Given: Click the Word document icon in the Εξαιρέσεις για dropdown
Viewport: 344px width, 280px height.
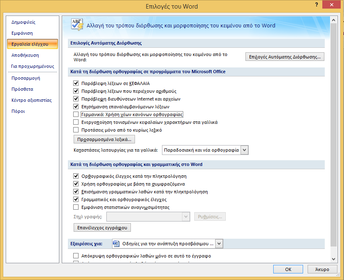Looking at the screenshot, I should coord(116,244).
